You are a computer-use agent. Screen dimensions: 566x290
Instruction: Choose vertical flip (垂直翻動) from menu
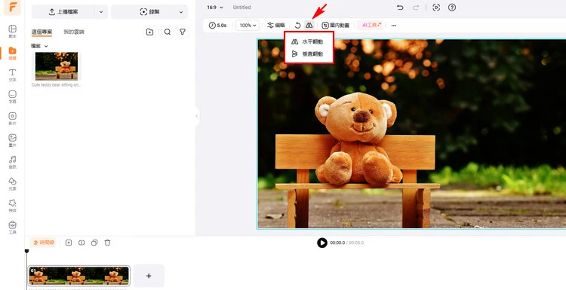click(x=309, y=54)
